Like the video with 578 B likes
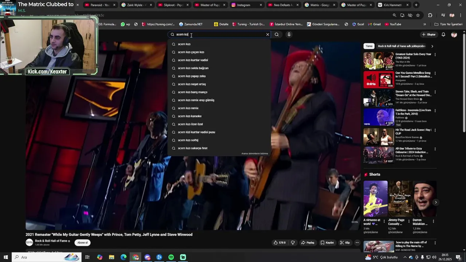 pos(280,243)
